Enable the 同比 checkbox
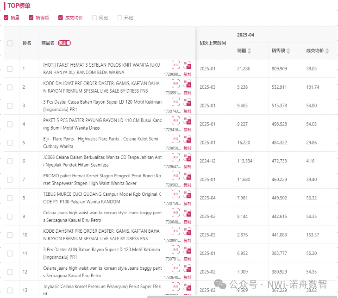This screenshot has height=298, width=338. [x=94, y=18]
